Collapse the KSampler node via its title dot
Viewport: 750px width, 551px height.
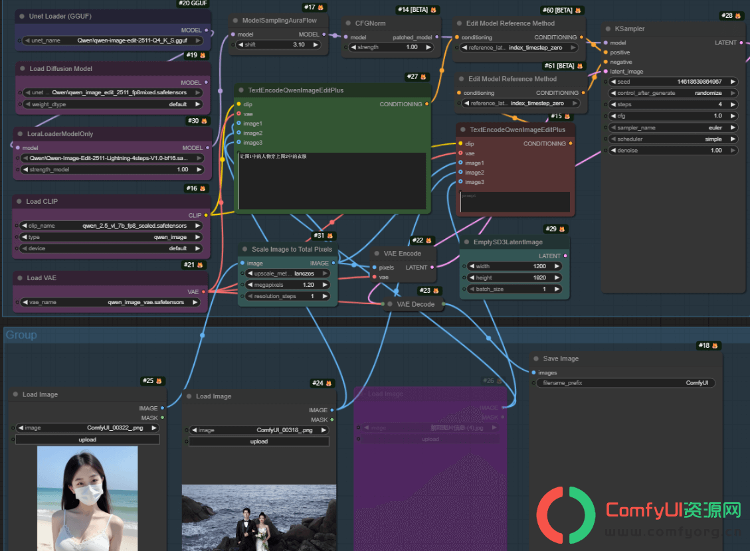[608, 29]
